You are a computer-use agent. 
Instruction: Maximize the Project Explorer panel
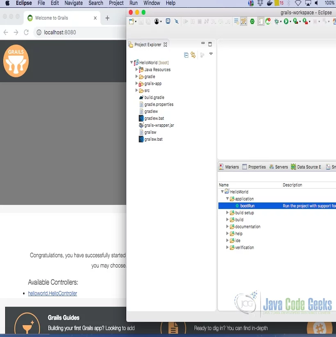click(210, 44)
